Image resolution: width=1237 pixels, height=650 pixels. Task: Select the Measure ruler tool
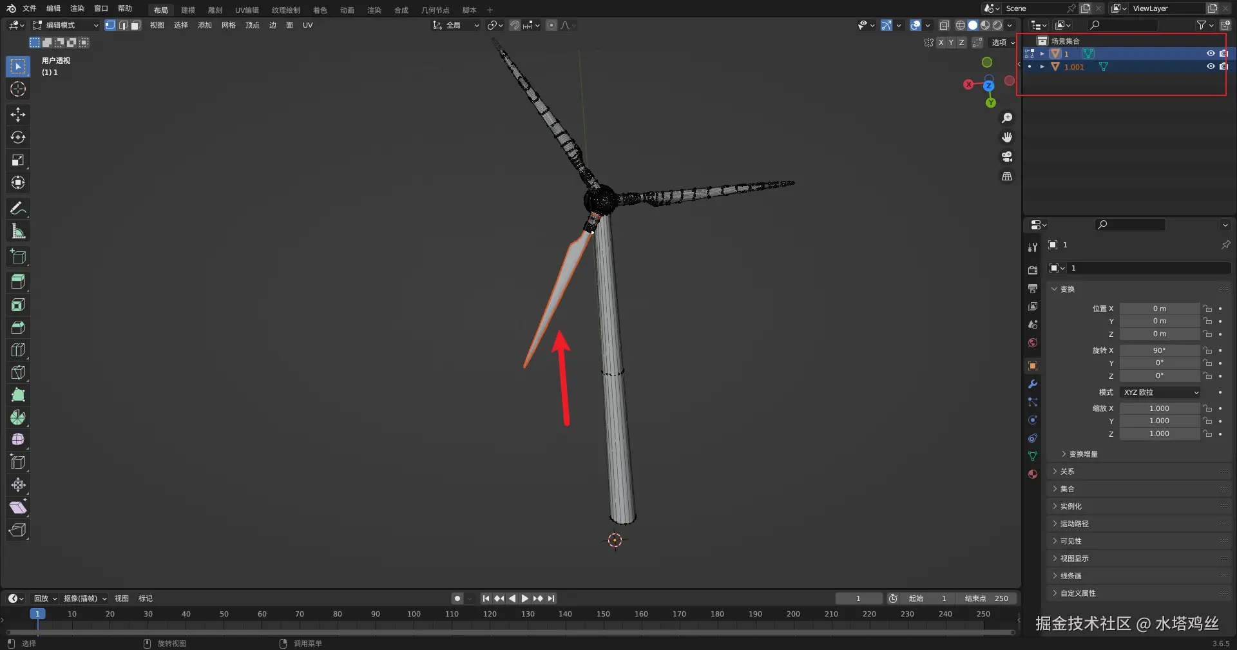(x=18, y=231)
